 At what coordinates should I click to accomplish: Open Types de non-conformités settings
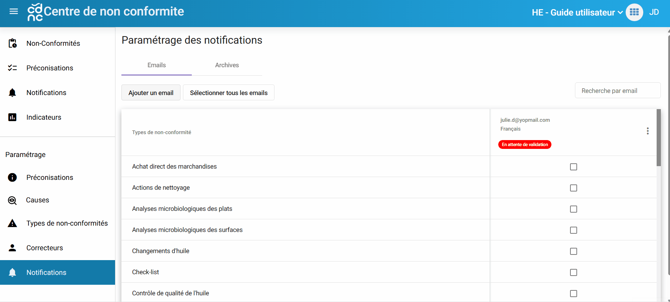[57, 223]
